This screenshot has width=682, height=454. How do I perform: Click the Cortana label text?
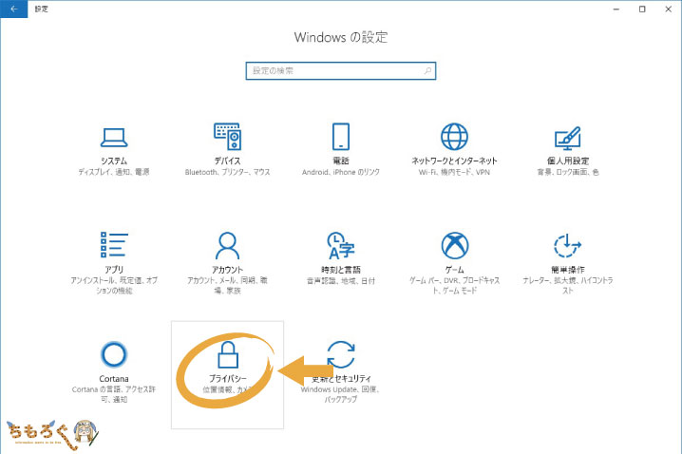114,379
